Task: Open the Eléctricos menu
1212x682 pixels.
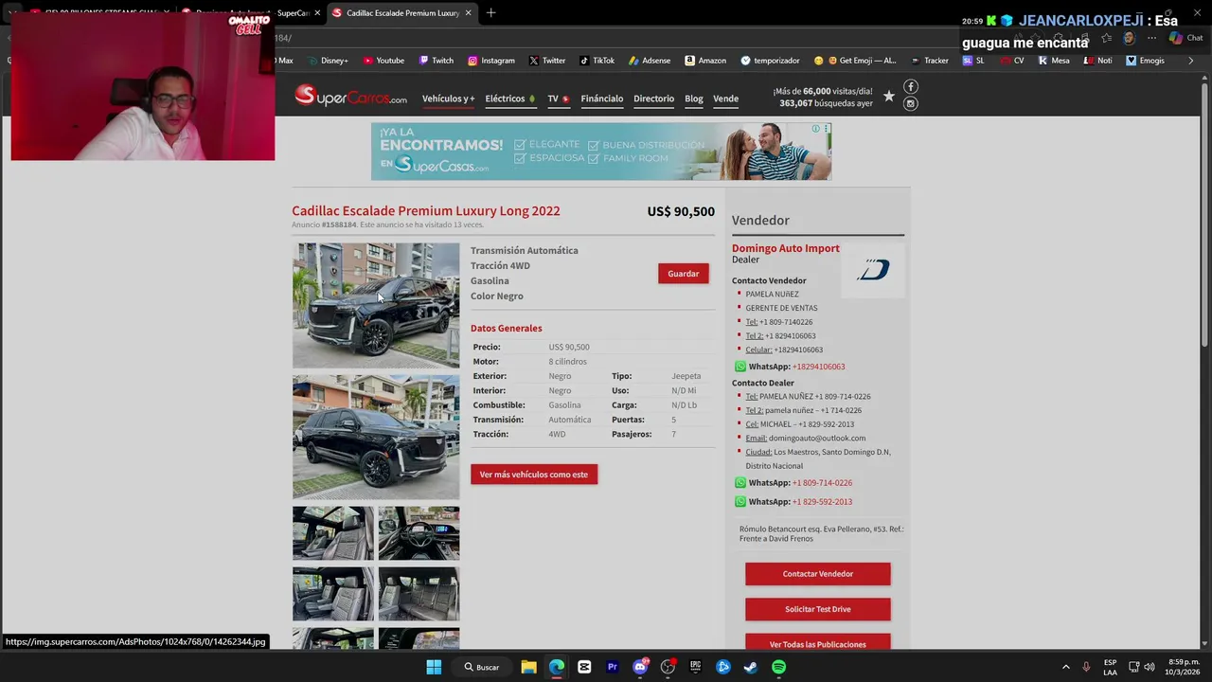Action: point(509,99)
